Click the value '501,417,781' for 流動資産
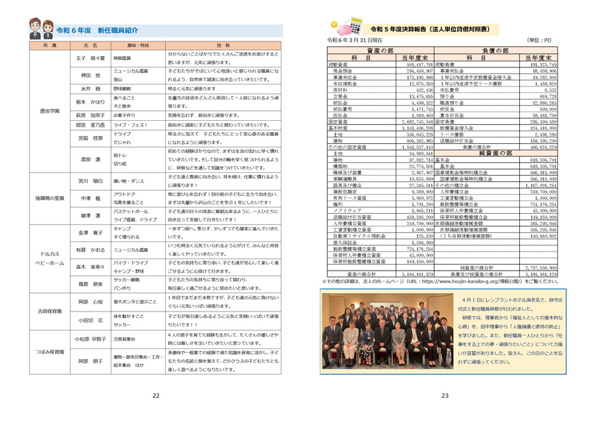601x425 pixels. 419,65
